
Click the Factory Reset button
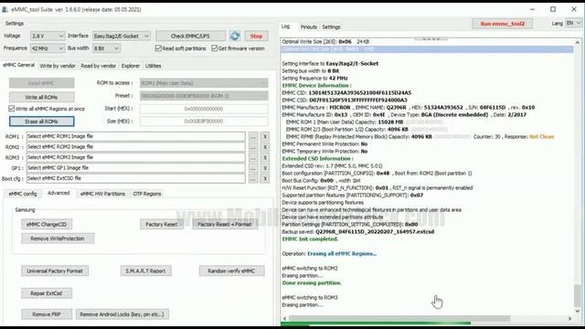pyautogui.click(x=162, y=224)
